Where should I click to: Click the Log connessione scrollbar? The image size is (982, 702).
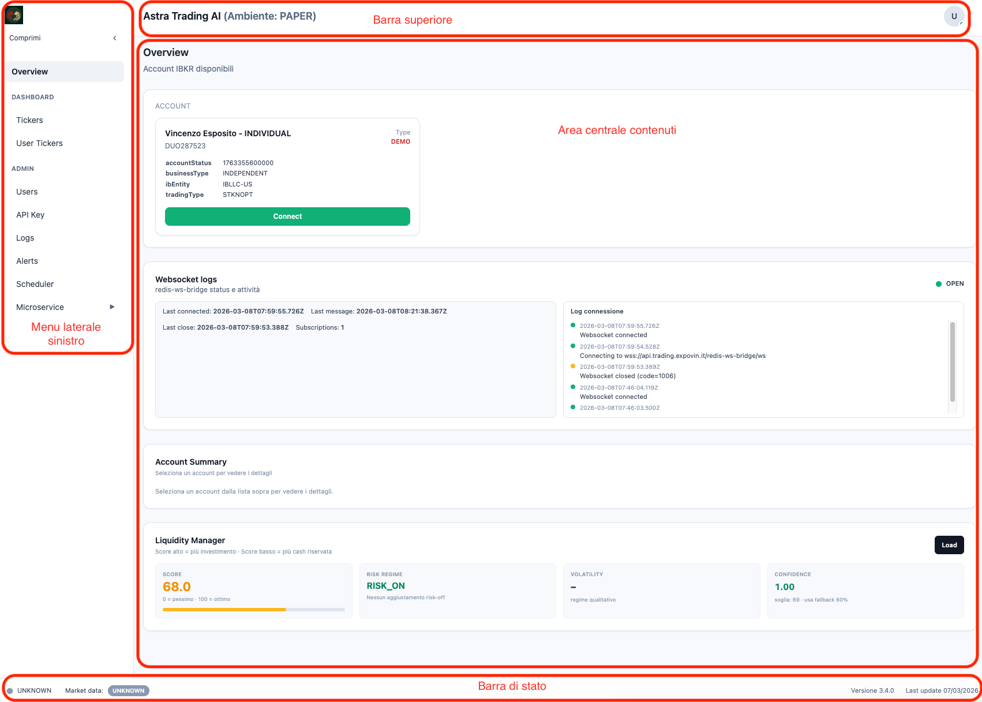pos(952,362)
